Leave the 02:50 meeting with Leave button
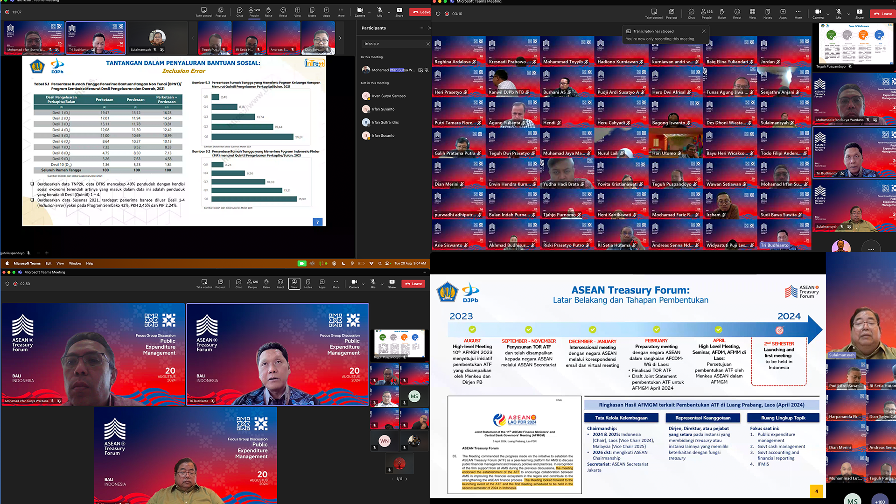Screen dimensions: 896x504 tap(413, 283)
